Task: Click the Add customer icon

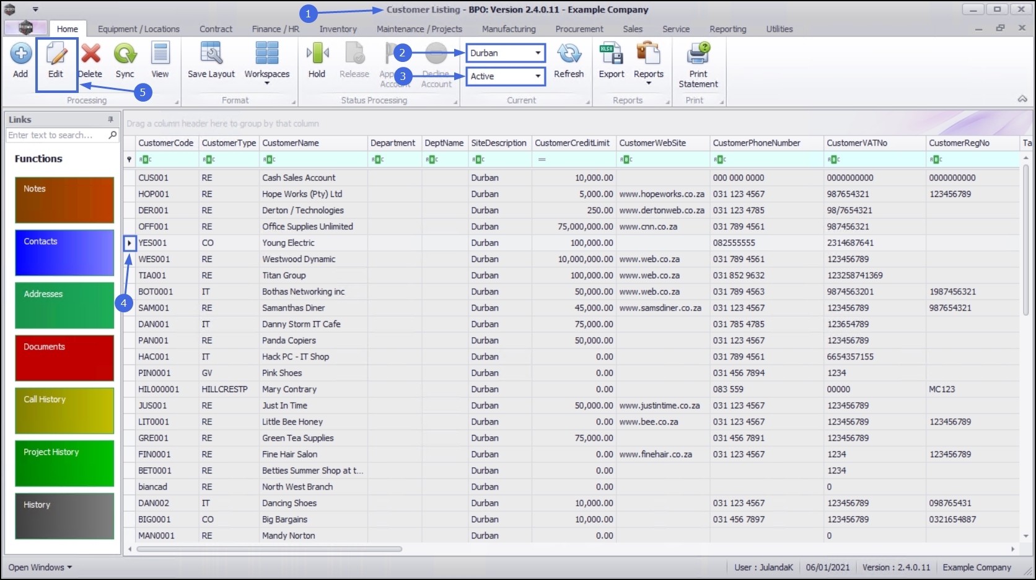Action: 20,54
